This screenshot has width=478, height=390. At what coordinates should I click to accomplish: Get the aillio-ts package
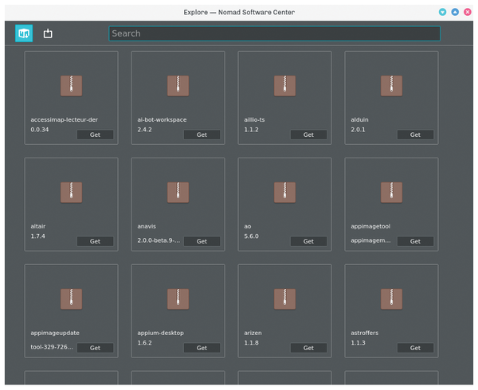(308, 135)
